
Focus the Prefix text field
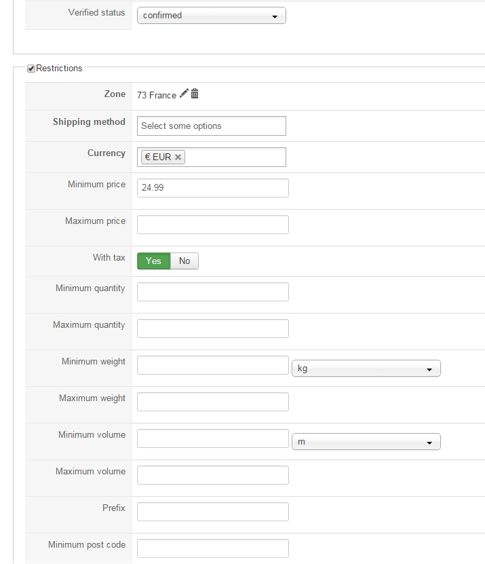[x=212, y=512]
